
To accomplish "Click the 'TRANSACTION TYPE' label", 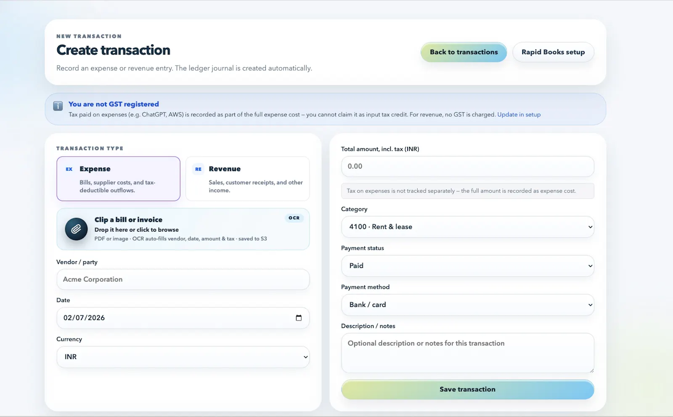I will (x=90, y=148).
